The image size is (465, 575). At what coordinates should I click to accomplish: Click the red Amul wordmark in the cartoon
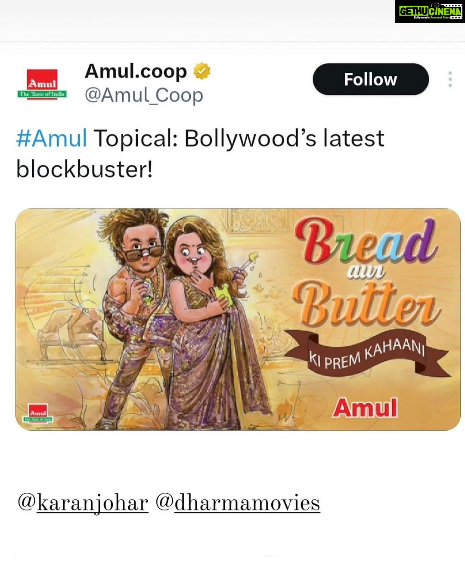point(365,408)
